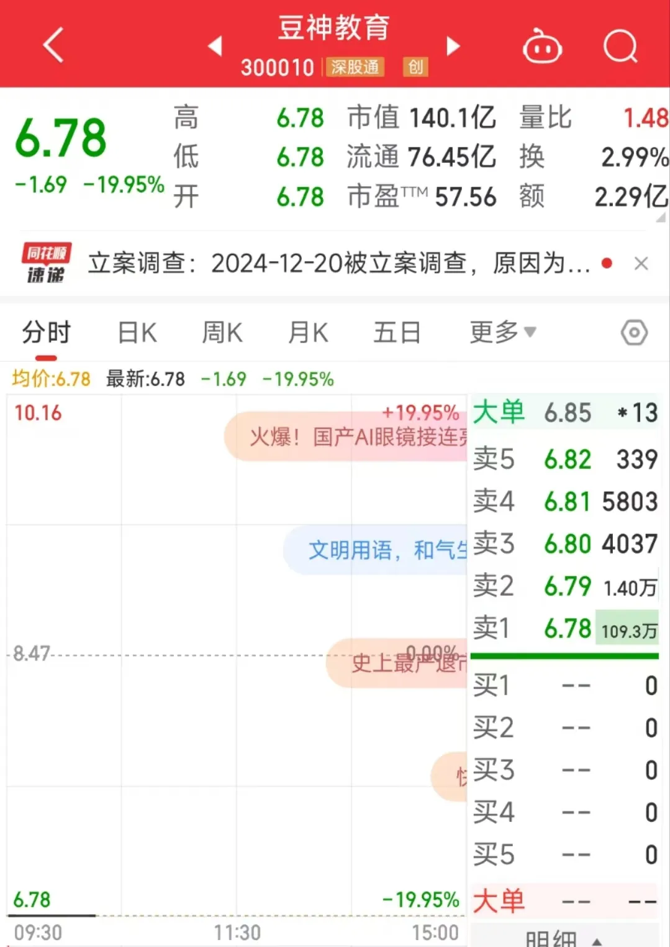This screenshot has height=947, width=670.
Task: Go to the next stock with right triangle
Action: coord(453,46)
